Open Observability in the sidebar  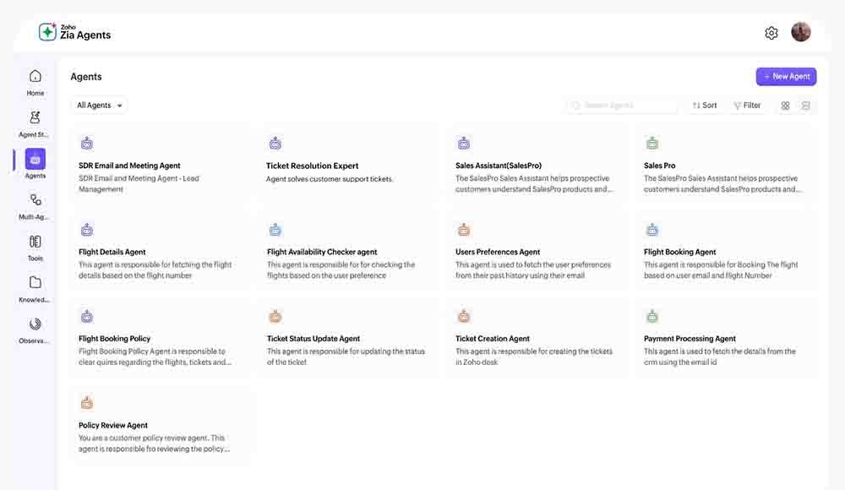pos(35,330)
